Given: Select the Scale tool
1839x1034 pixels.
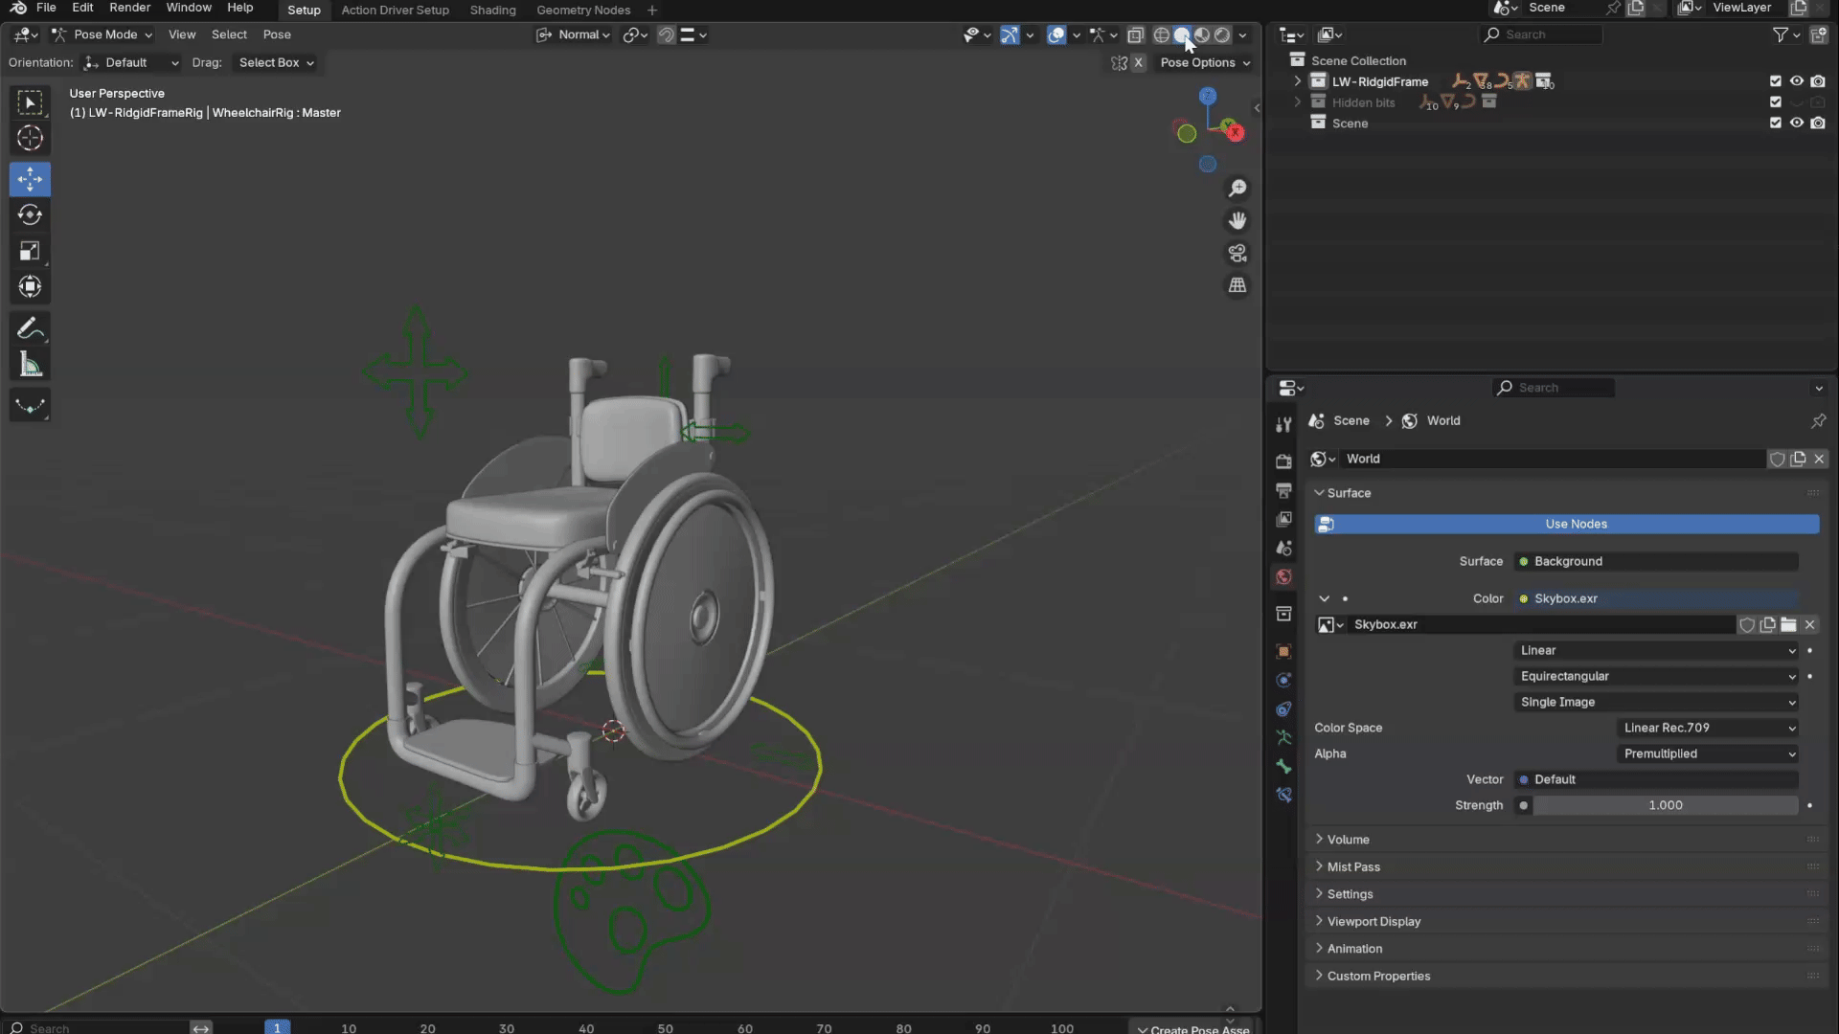Looking at the screenshot, I should pos(30,251).
